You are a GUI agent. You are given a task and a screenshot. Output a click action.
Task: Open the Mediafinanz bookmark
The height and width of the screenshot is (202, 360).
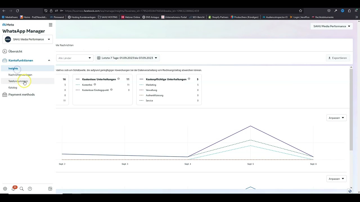9,17
